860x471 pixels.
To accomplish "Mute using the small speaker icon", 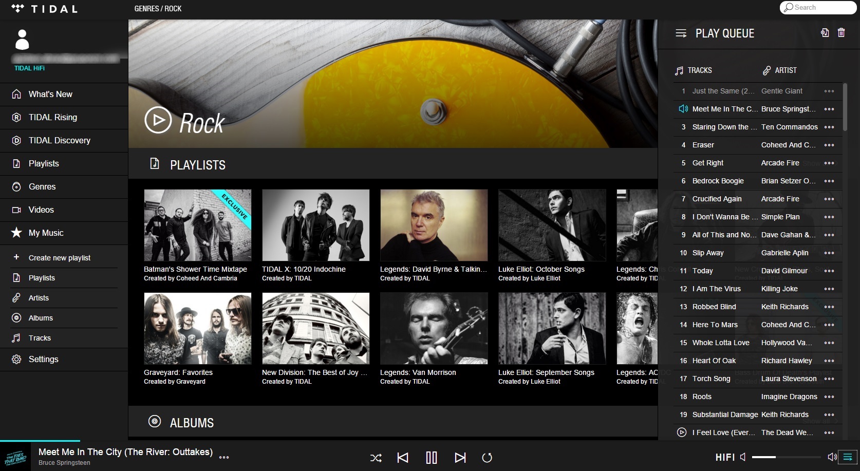I will [743, 457].
